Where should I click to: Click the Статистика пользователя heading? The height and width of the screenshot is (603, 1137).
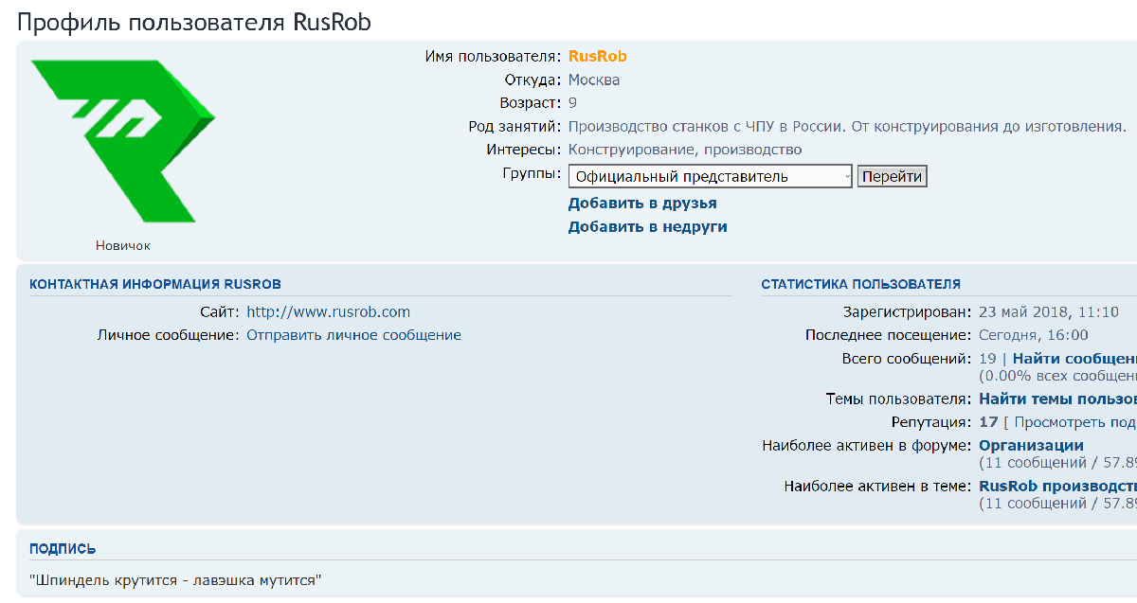point(860,284)
